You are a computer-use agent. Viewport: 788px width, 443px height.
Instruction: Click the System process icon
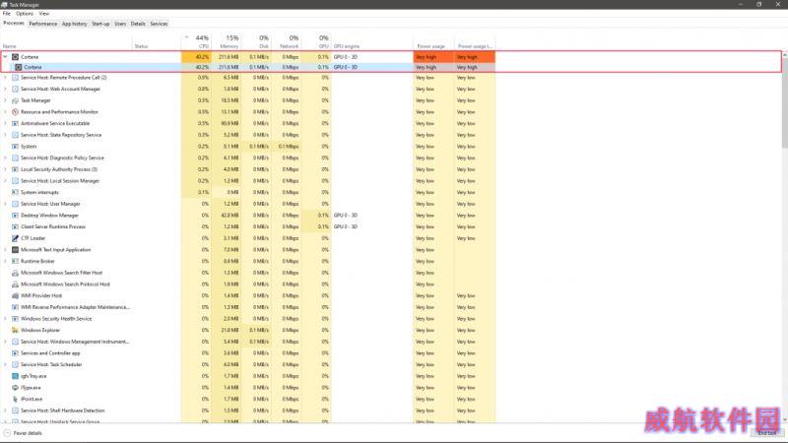click(x=15, y=146)
